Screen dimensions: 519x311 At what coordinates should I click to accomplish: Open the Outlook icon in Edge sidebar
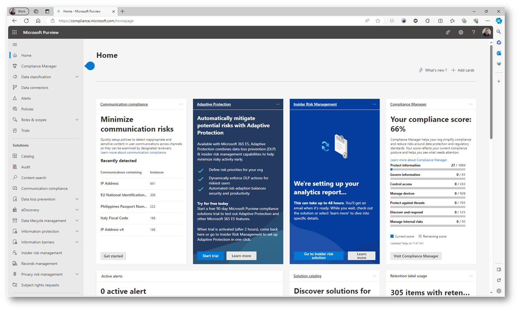point(499,53)
